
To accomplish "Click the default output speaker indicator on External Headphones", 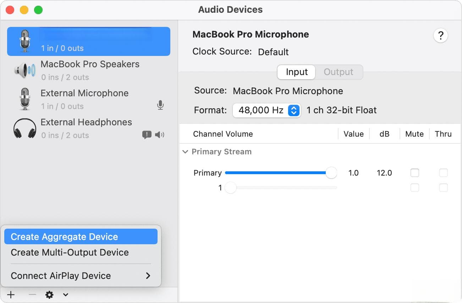I will [x=160, y=135].
